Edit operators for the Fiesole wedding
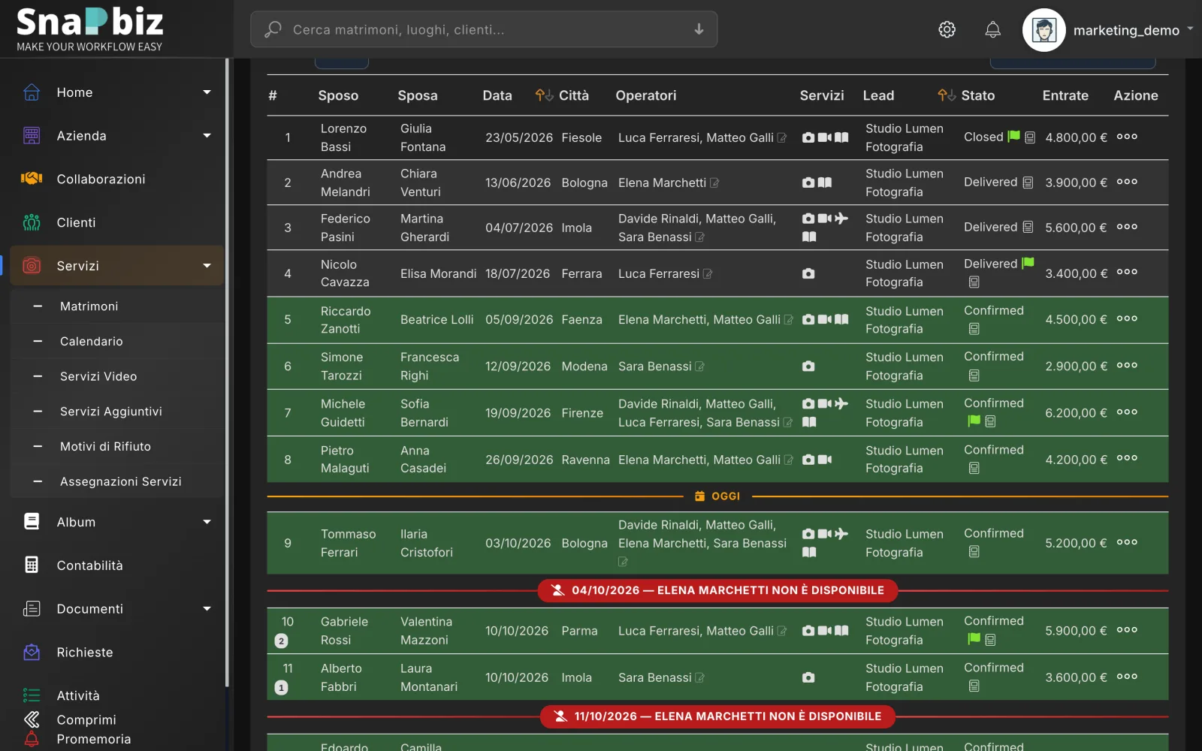Viewport: 1202px width, 751px height. [782, 137]
